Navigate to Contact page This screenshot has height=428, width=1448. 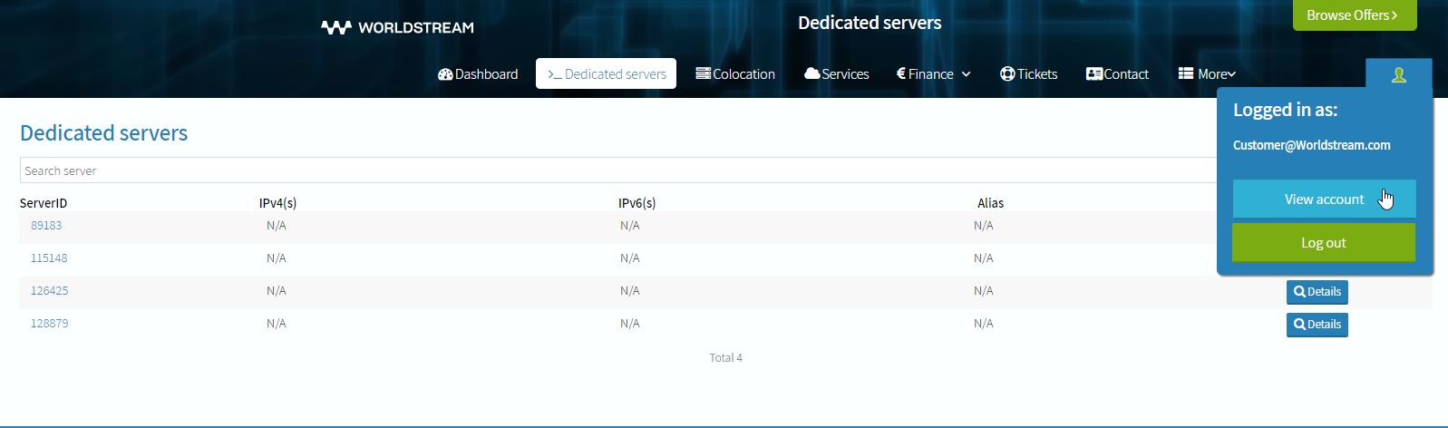[1117, 74]
